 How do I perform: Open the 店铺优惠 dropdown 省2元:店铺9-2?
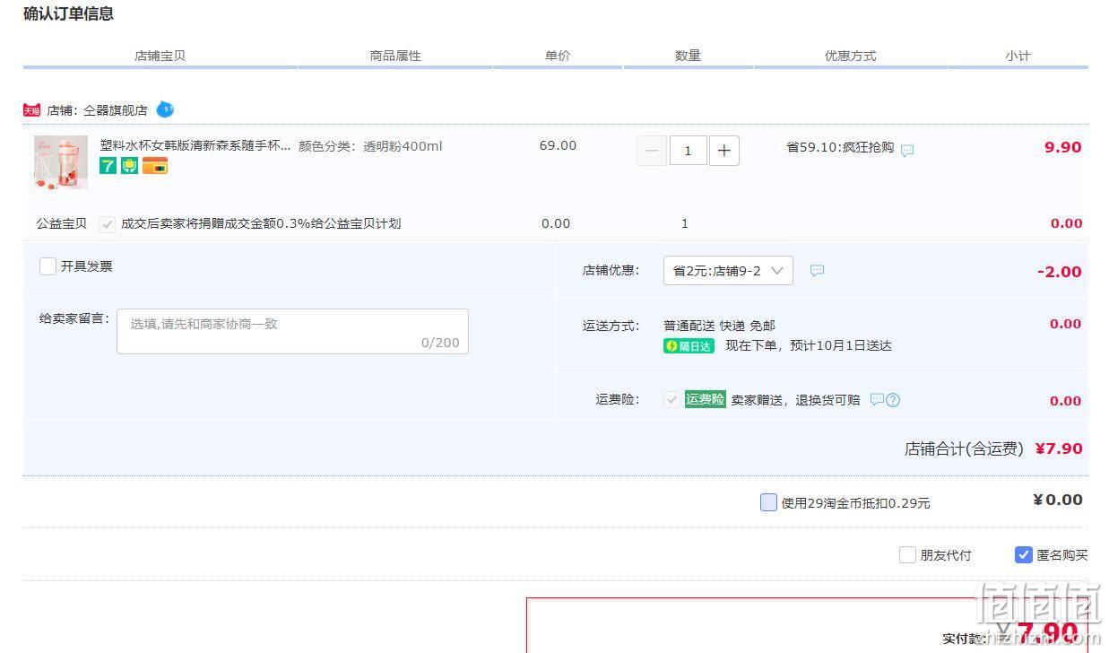(x=728, y=271)
